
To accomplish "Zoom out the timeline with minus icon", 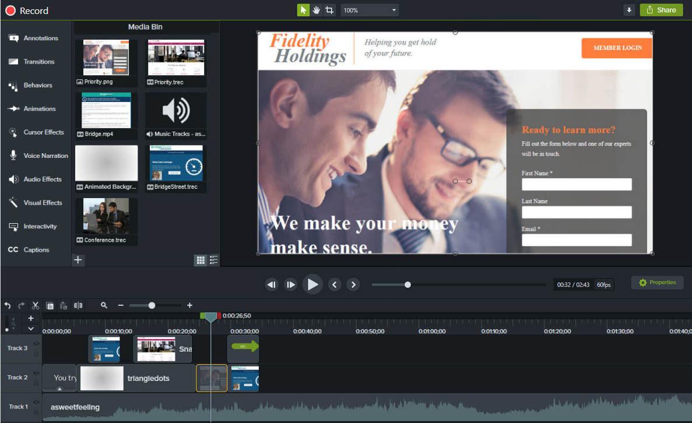I will click(121, 305).
